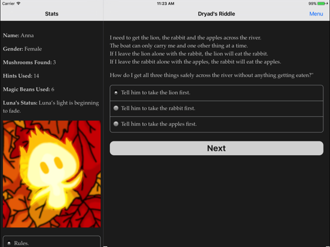Image resolution: width=330 pixels, height=247 pixels.
Task: Tap the battery icon in status bar
Action: tap(322, 4)
